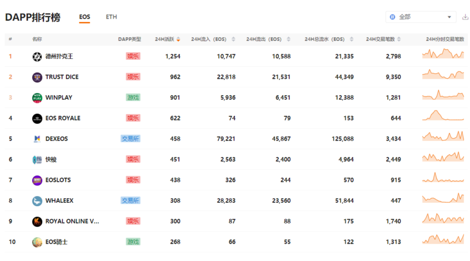
Task: Click the 79,221 inflow value for DEXEOS
Action: pos(226,139)
